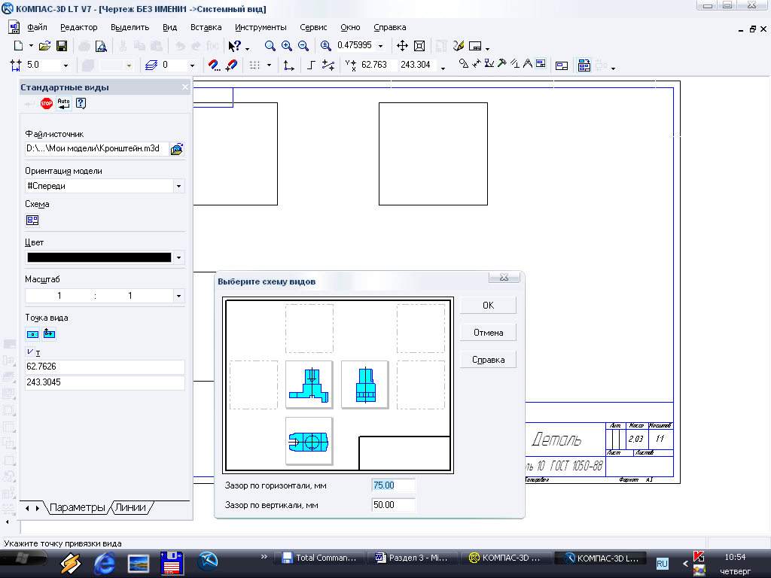The image size is (771, 578).
Task: Click the Open file folder icon
Action: [44, 46]
